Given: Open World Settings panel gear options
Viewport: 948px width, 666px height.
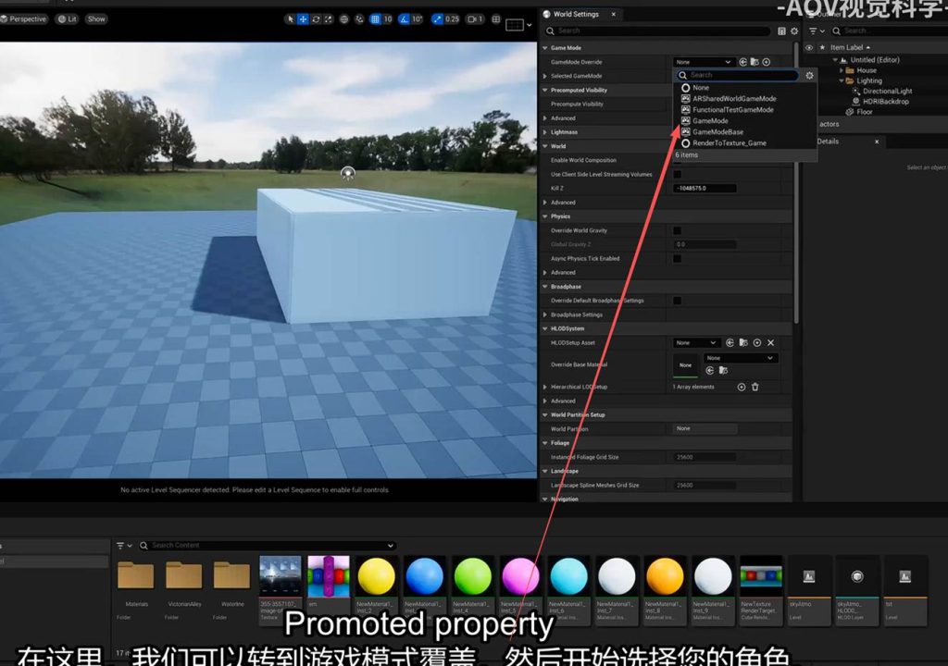Looking at the screenshot, I should point(794,31).
